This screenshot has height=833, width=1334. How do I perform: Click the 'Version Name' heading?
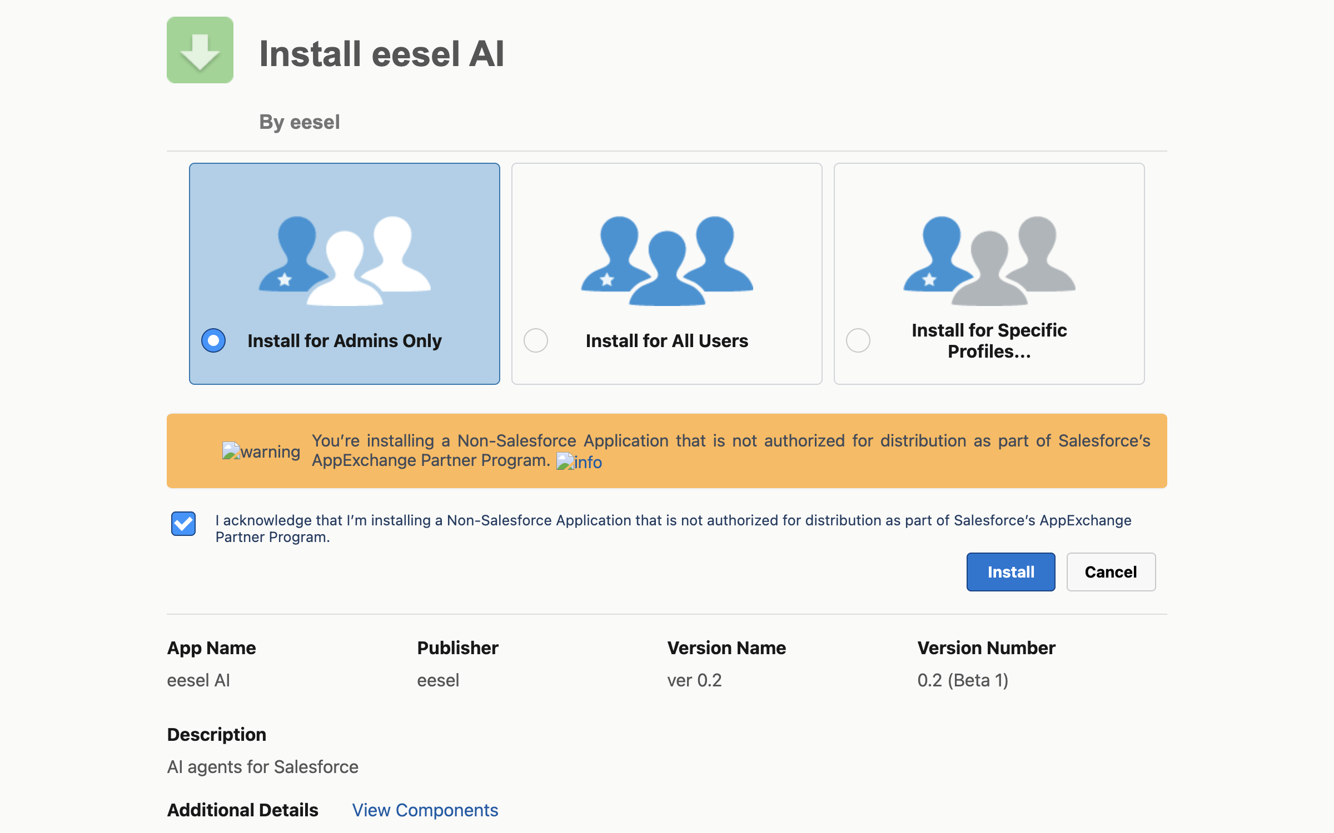726,648
